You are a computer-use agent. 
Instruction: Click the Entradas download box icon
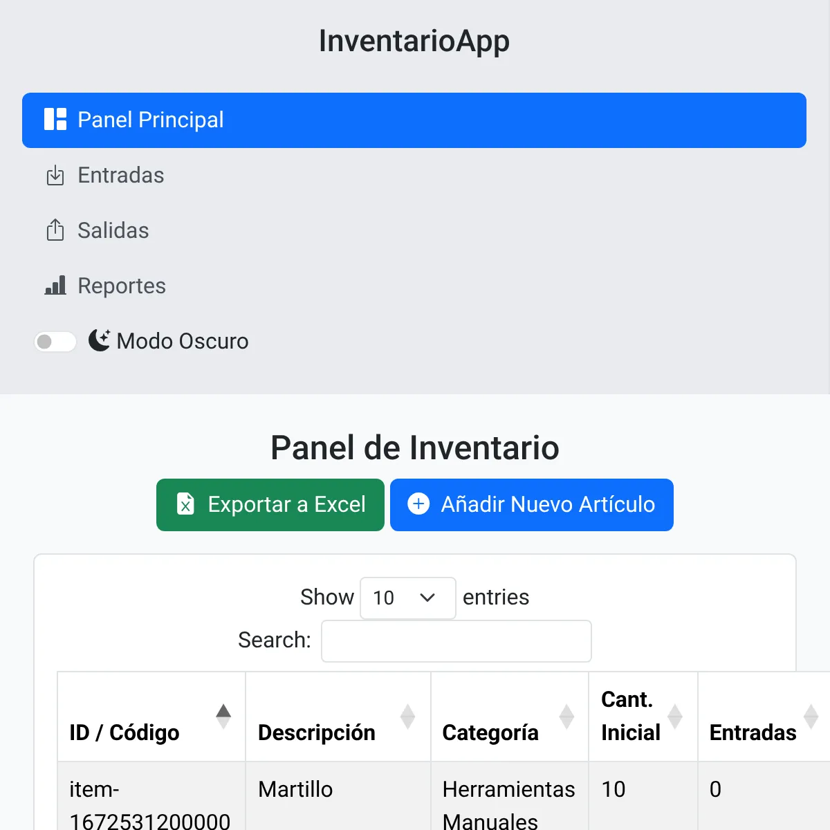click(55, 176)
